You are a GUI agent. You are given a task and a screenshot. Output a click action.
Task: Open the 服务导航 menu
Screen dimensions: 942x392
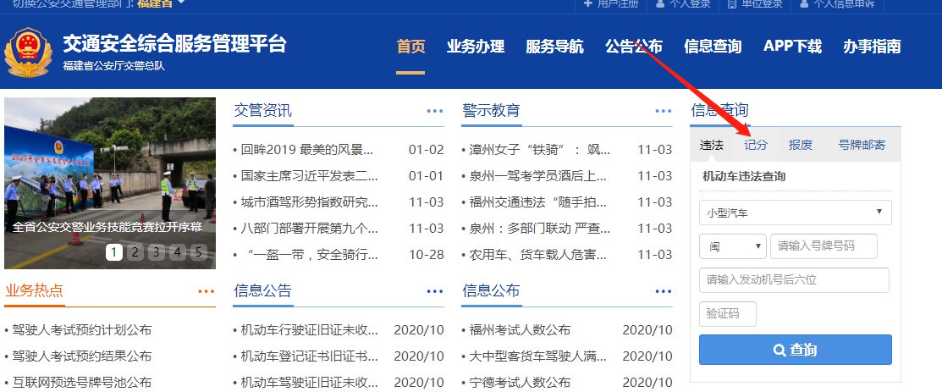pyautogui.click(x=554, y=47)
